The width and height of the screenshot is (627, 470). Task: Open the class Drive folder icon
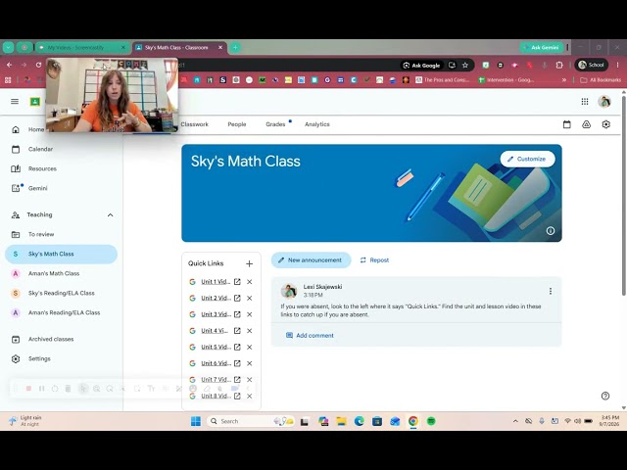pos(586,124)
